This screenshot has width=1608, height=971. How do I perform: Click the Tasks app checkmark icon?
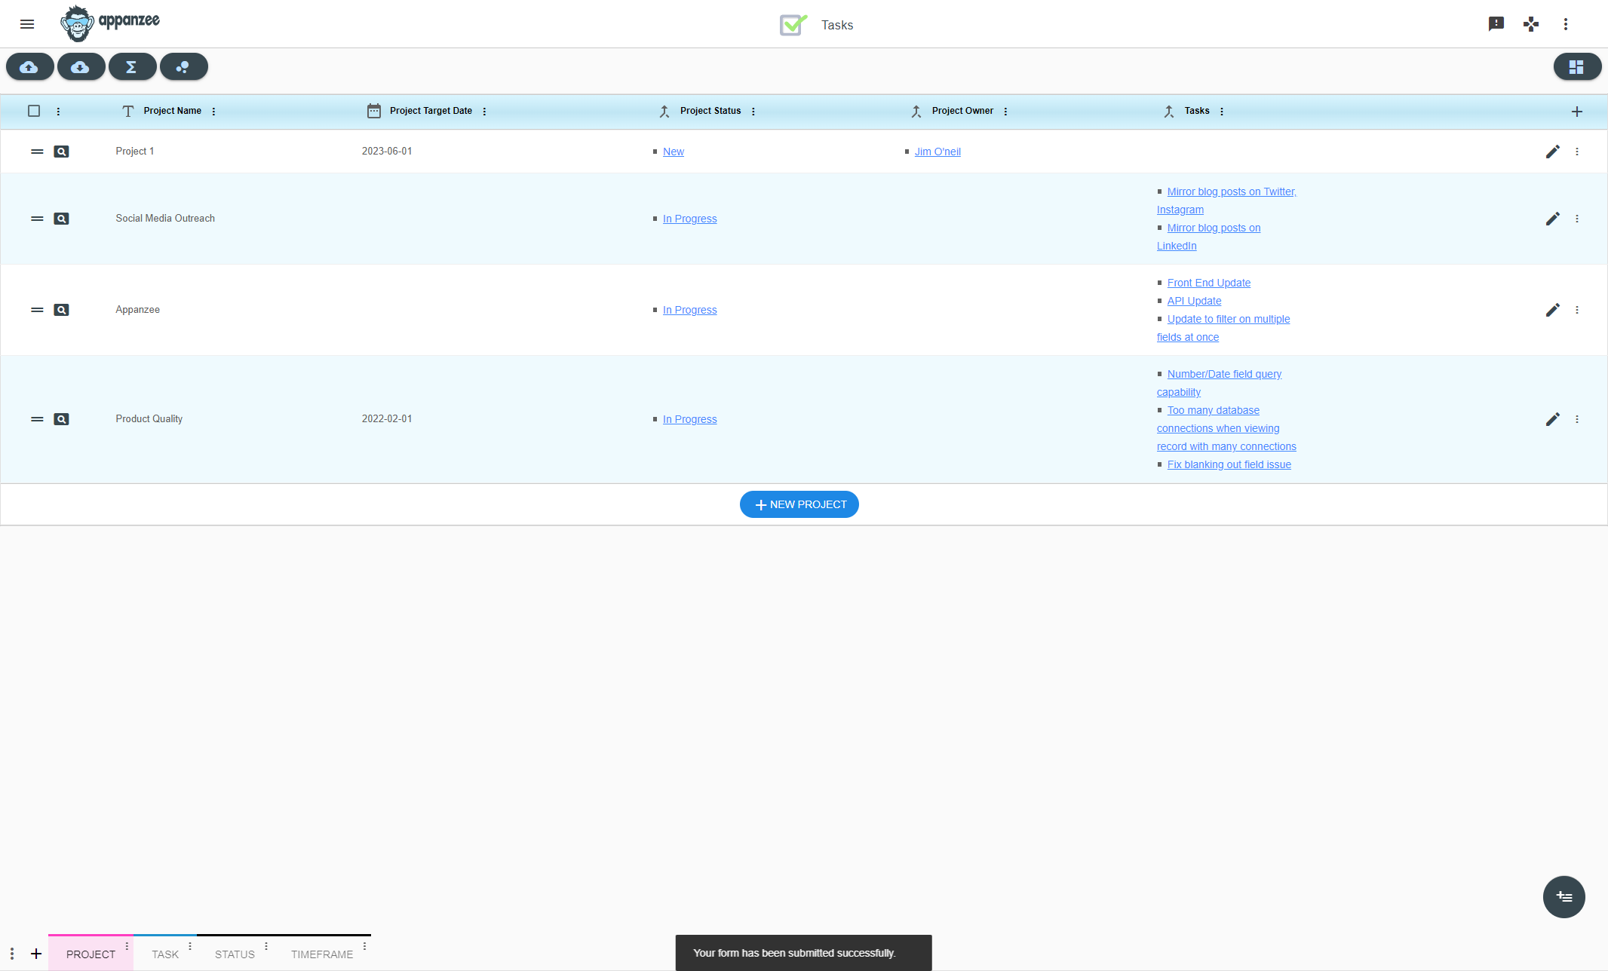793,25
